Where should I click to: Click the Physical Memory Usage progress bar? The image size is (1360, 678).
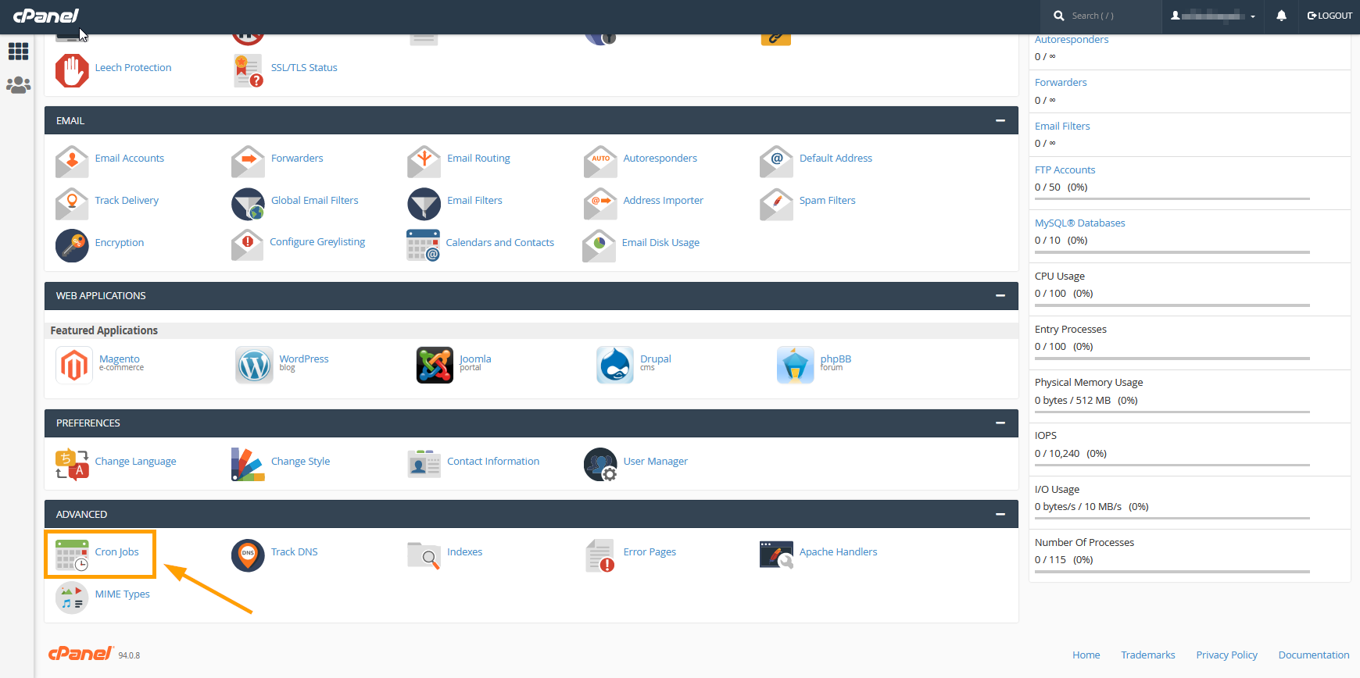(1172, 412)
